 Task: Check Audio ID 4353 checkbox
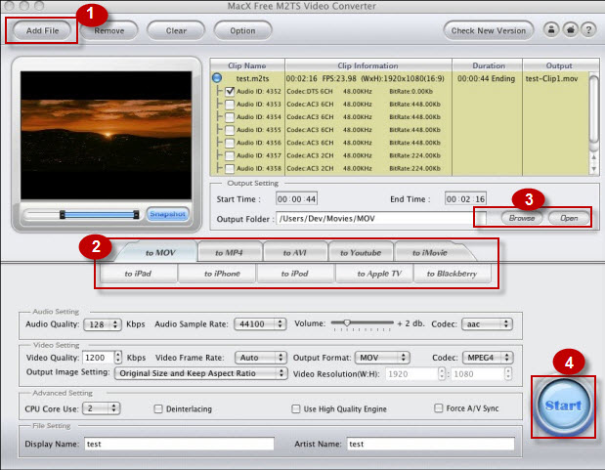pyautogui.click(x=230, y=105)
